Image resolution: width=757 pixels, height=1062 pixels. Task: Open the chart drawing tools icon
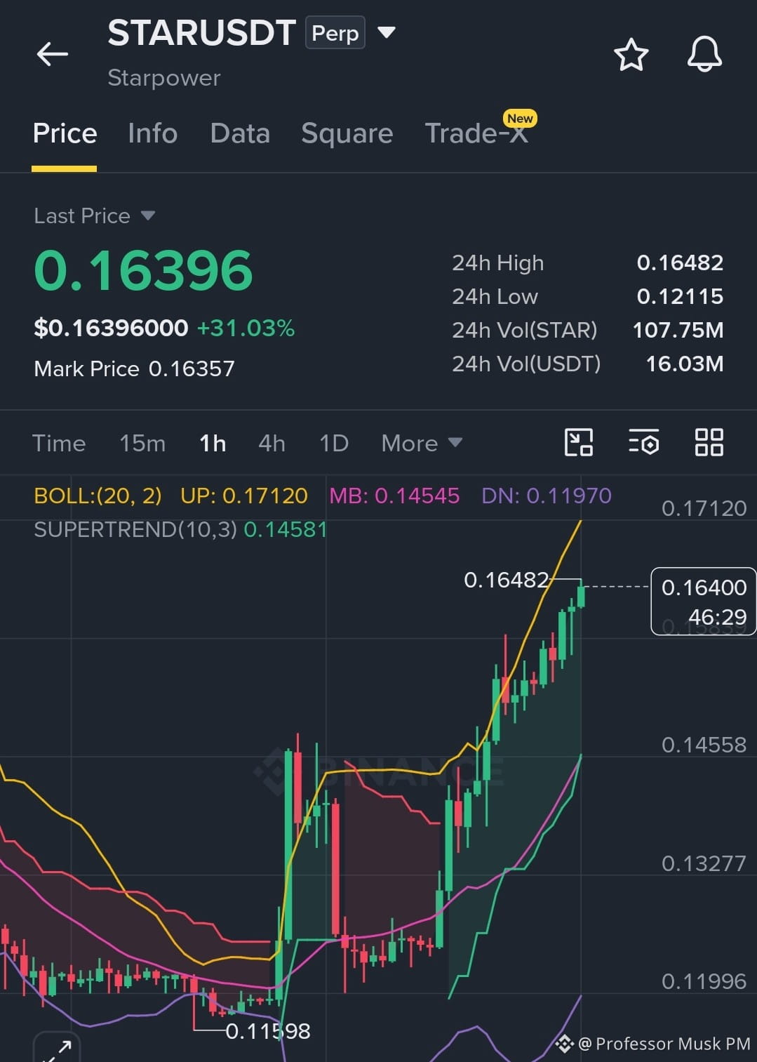(x=579, y=443)
